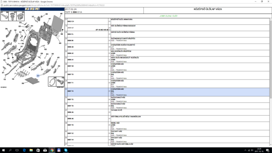The width and height of the screenshot is (272, 153).
Task: Click the bolt detail thumbnail numbered 70
Action: 60,82
